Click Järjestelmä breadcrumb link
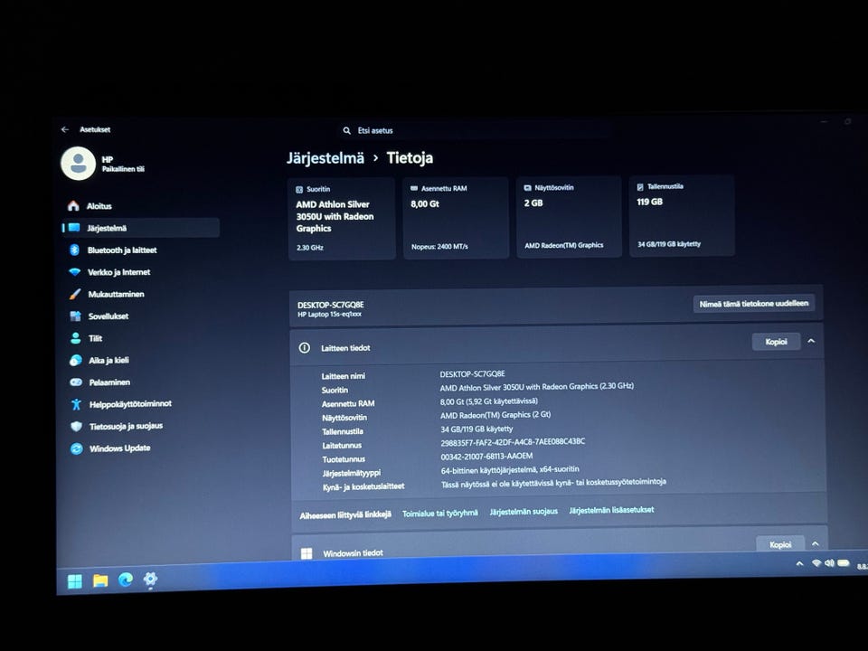This screenshot has width=868, height=651. pyautogui.click(x=325, y=158)
